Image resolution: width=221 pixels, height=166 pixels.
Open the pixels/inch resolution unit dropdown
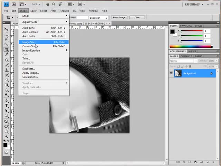pyautogui.click(x=99, y=17)
